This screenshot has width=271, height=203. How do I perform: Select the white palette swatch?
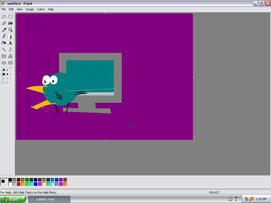click(x=10, y=184)
